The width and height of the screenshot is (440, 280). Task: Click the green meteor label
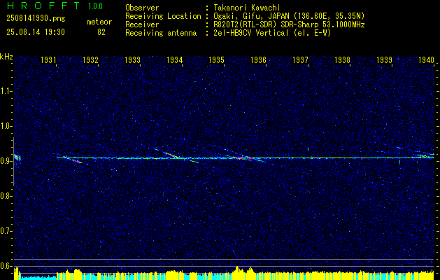tap(99, 22)
